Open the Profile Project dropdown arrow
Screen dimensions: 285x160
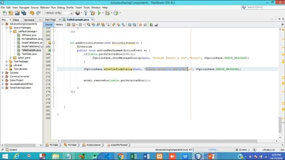120,13
